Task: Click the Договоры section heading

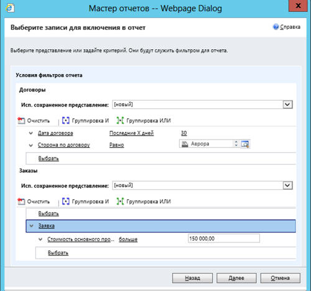Action: click(32, 90)
